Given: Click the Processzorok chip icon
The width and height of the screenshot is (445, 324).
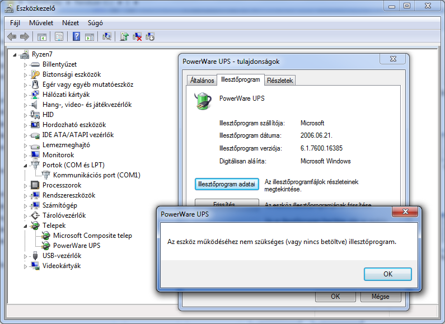Looking at the screenshot, I should point(35,185).
